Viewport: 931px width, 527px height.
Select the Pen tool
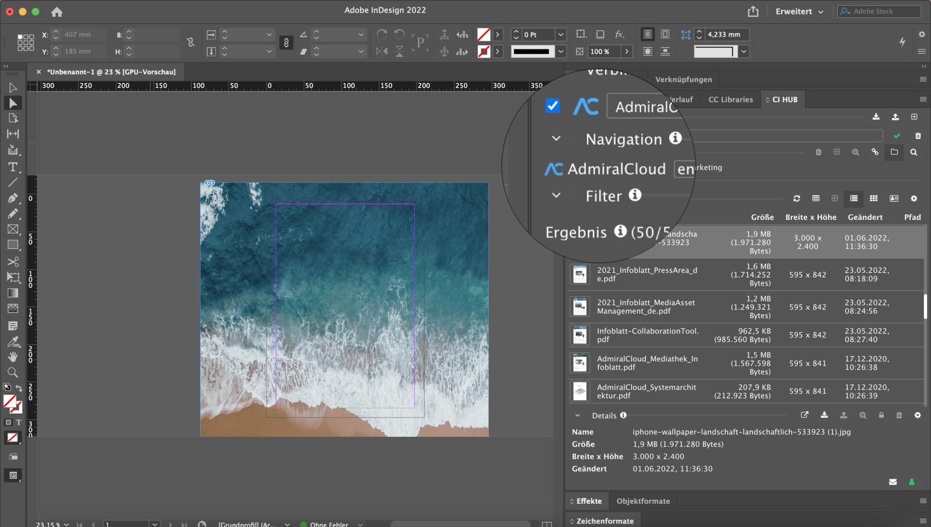13,198
